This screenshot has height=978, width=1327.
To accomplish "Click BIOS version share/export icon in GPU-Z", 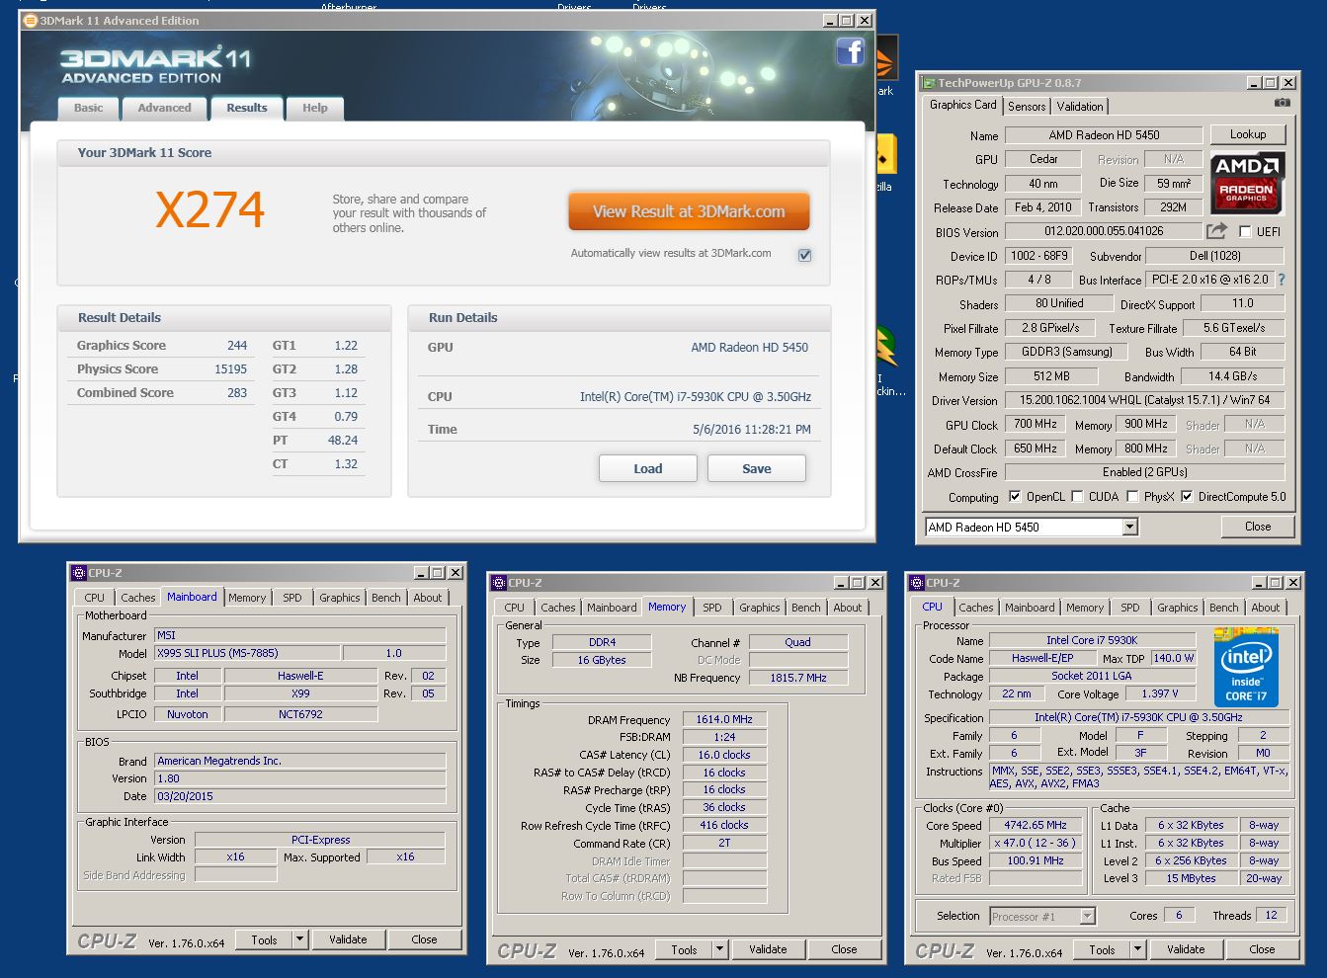I will click(1217, 231).
